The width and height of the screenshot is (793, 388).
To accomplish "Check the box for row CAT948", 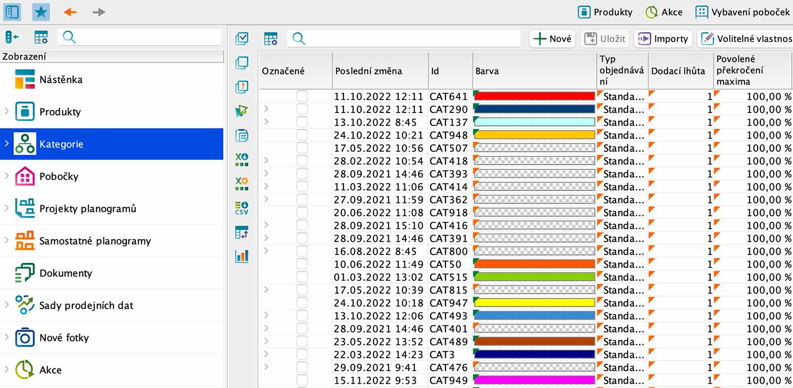I will [302, 135].
